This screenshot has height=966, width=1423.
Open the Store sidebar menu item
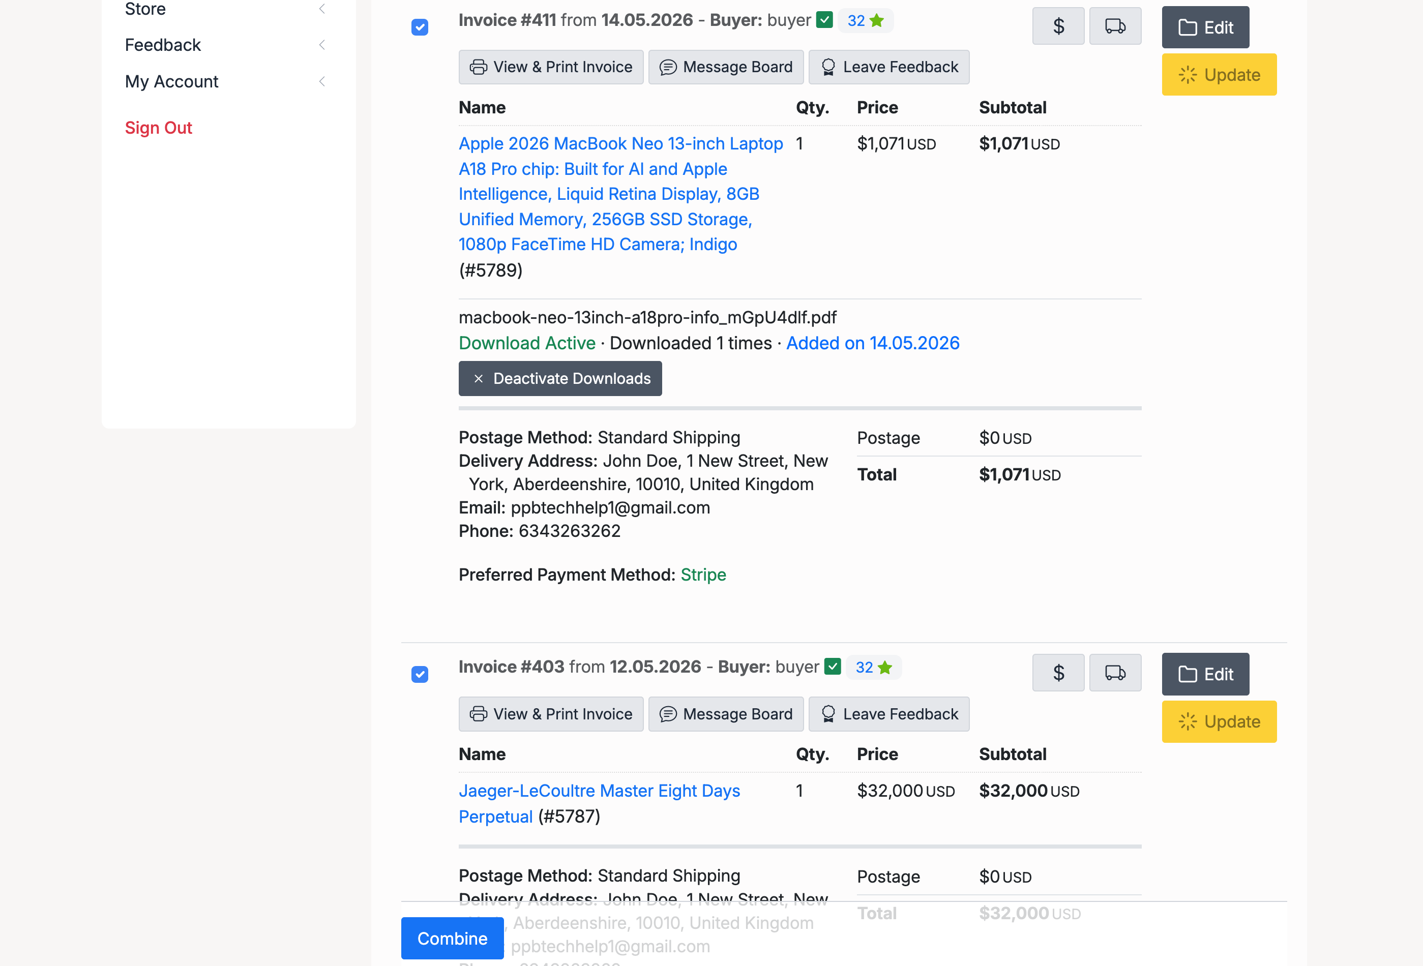tap(145, 9)
